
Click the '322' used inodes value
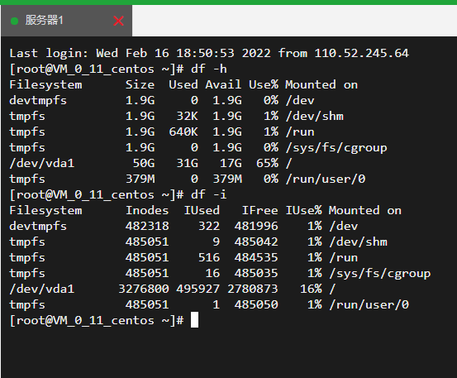coord(209,227)
